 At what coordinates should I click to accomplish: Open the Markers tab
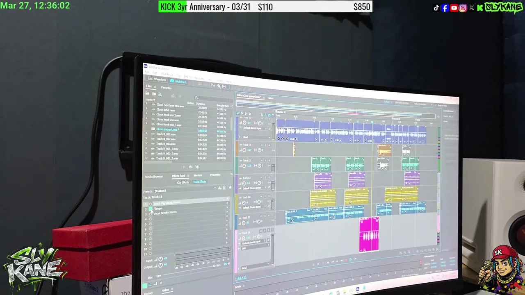[x=198, y=175]
